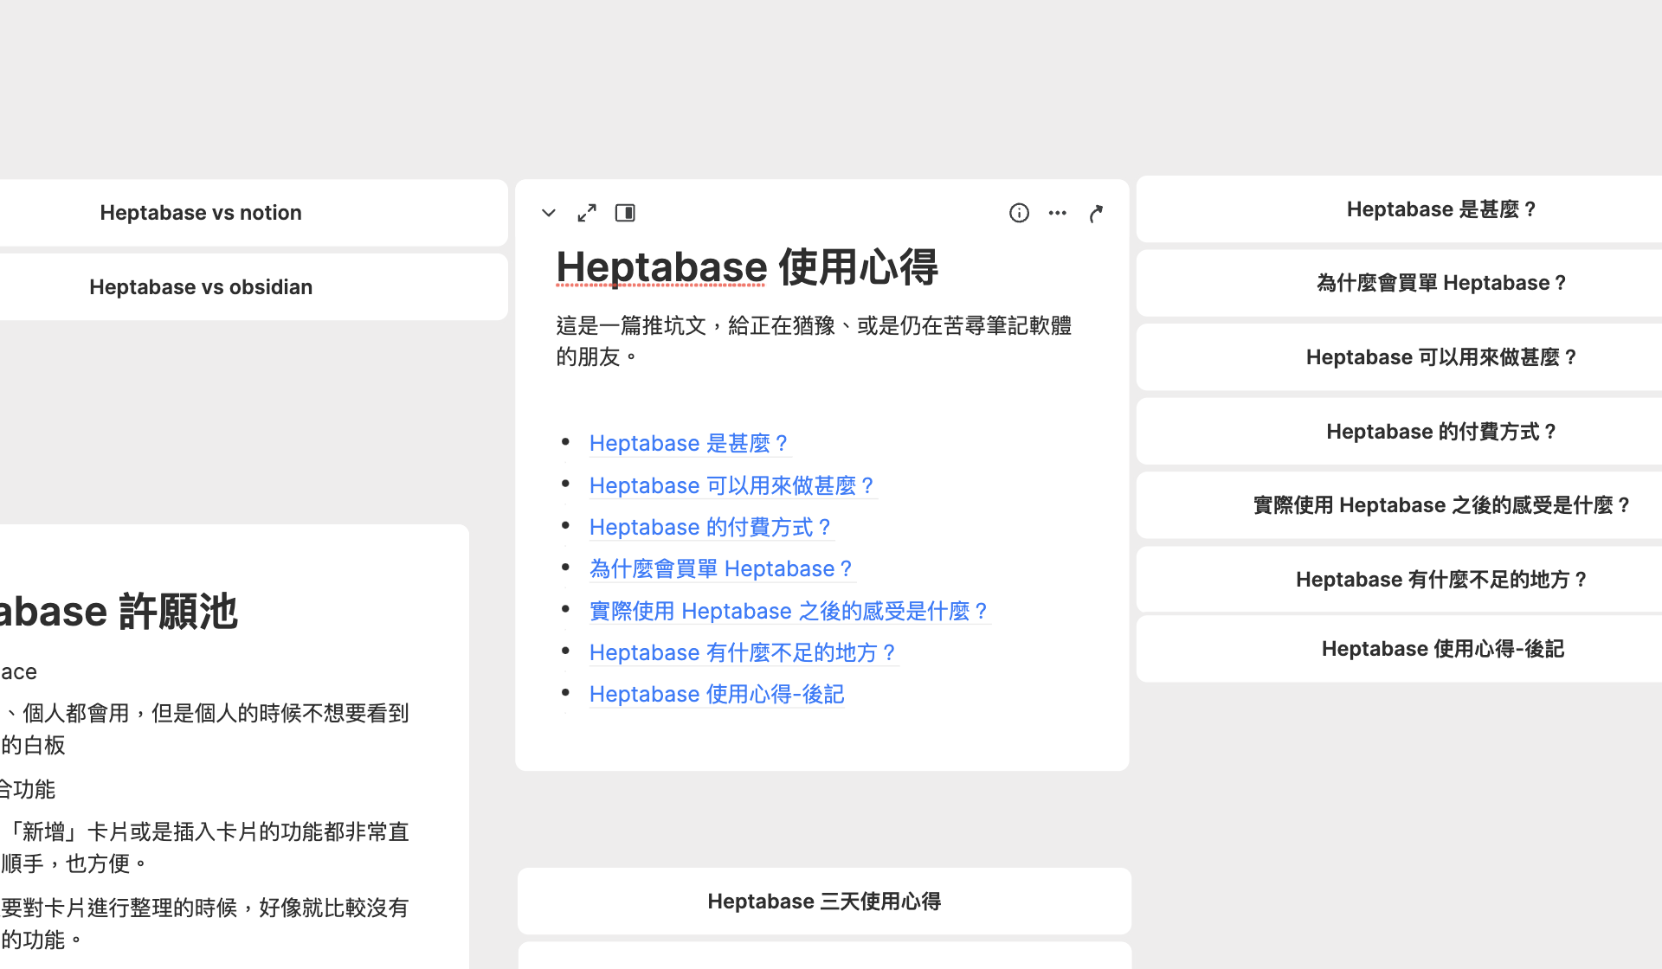This screenshot has height=969, width=1662.
Task: Open the '為什麼會買單 Heptabase？' link
Action: (x=721, y=568)
